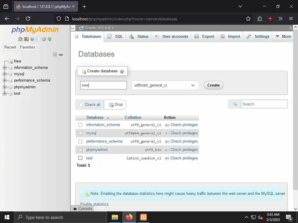Screen dimensions: 298x223
Task: Open the Favorites tables button
Action: (28, 47)
